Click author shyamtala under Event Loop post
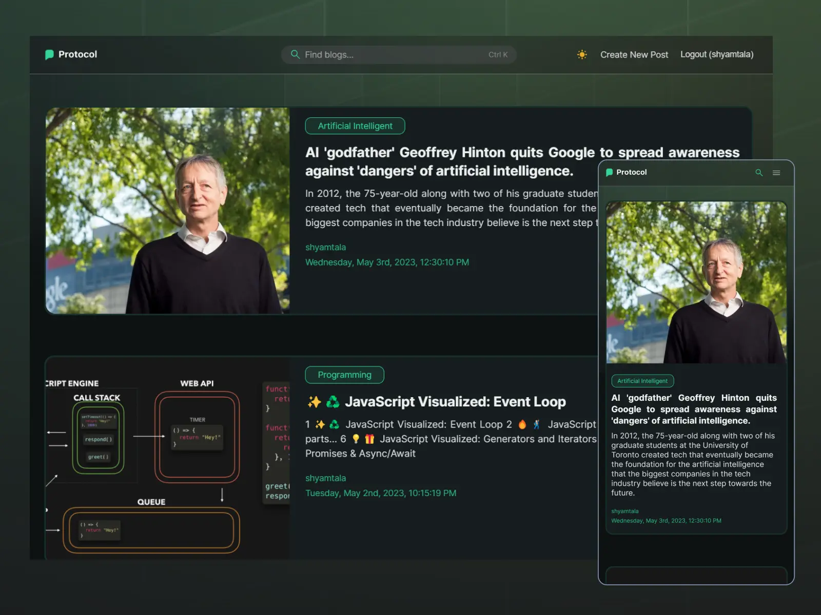Screen dimensions: 821x615 325,478
